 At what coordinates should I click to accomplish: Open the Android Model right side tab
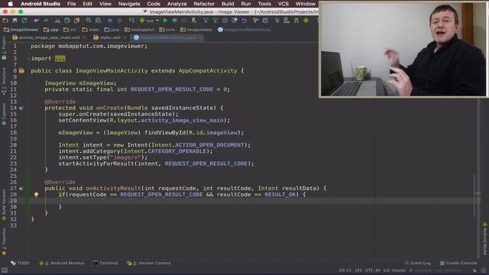[x=485, y=238]
